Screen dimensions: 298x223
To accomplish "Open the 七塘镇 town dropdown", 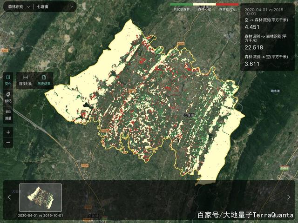I will point(55,7).
